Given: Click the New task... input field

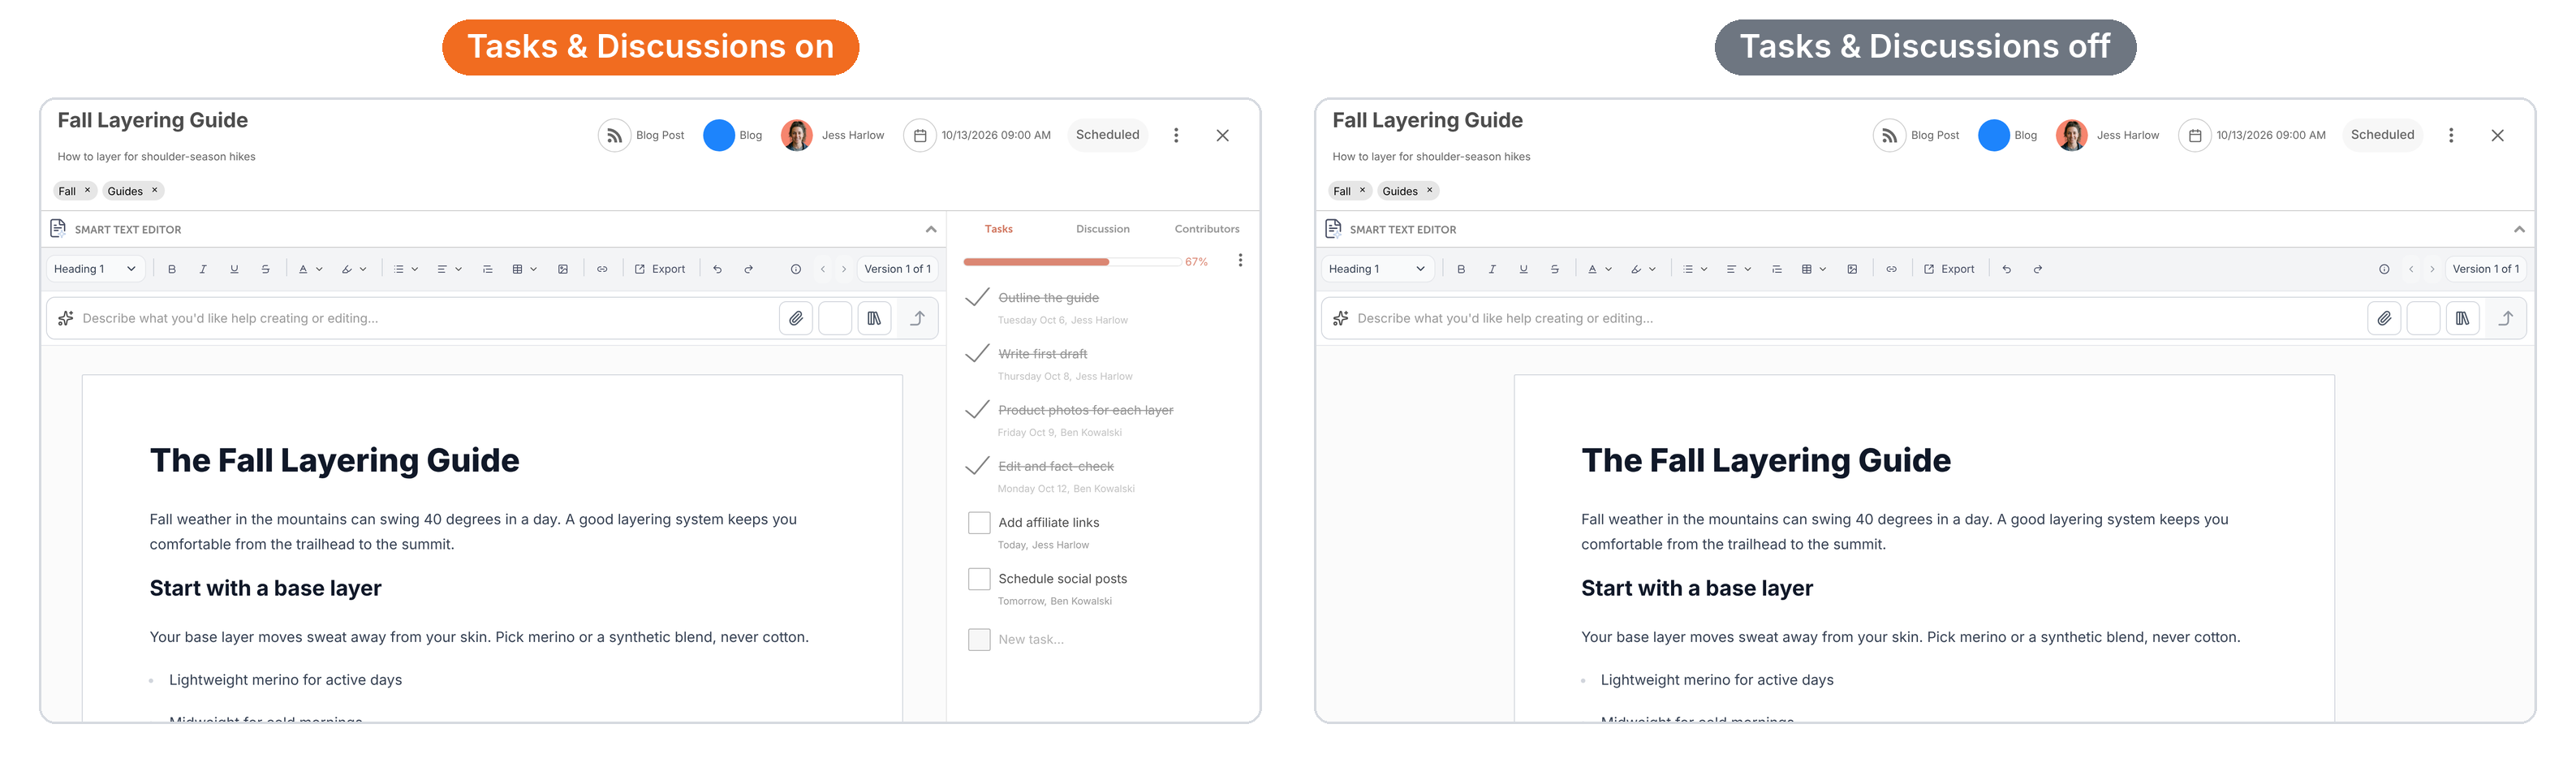Looking at the screenshot, I should pyautogui.click(x=1030, y=640).
